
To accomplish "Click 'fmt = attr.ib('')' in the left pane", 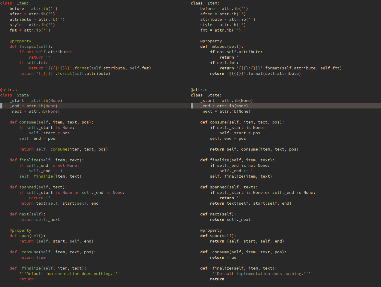I will click(30, 30).
